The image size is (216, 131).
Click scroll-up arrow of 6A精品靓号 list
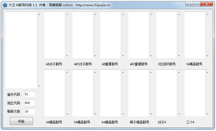tap(123, 72)
